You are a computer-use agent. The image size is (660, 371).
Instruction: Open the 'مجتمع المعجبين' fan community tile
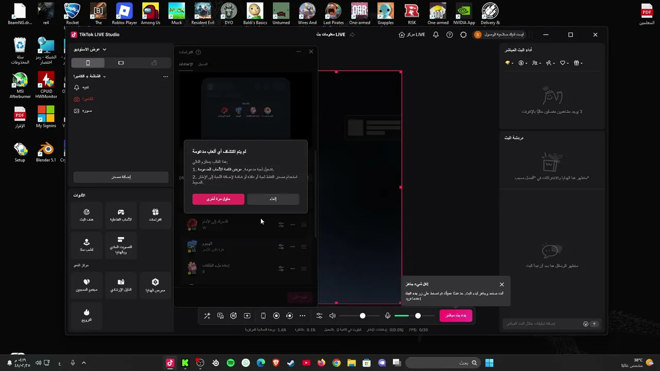(87, 285)
